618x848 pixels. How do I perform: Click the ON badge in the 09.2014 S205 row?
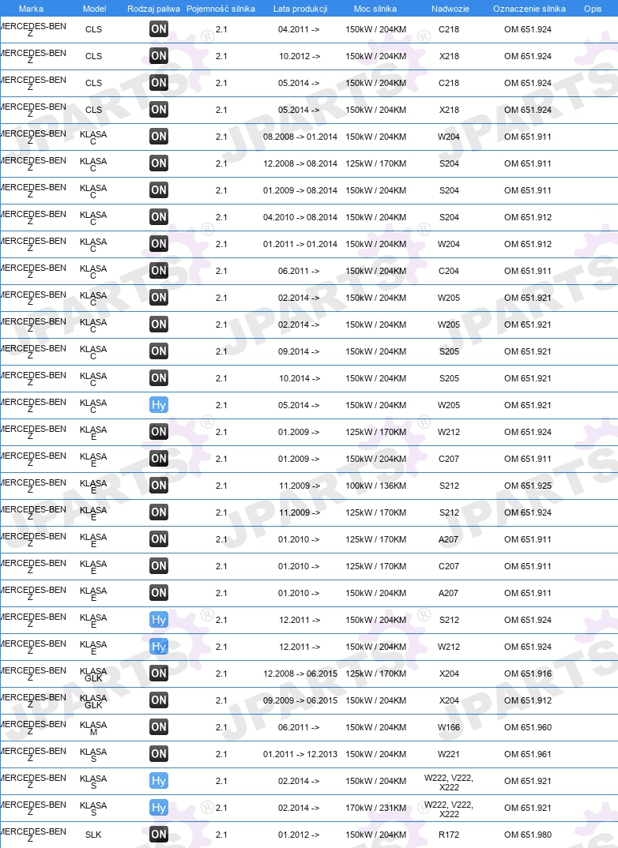point(159,351)
